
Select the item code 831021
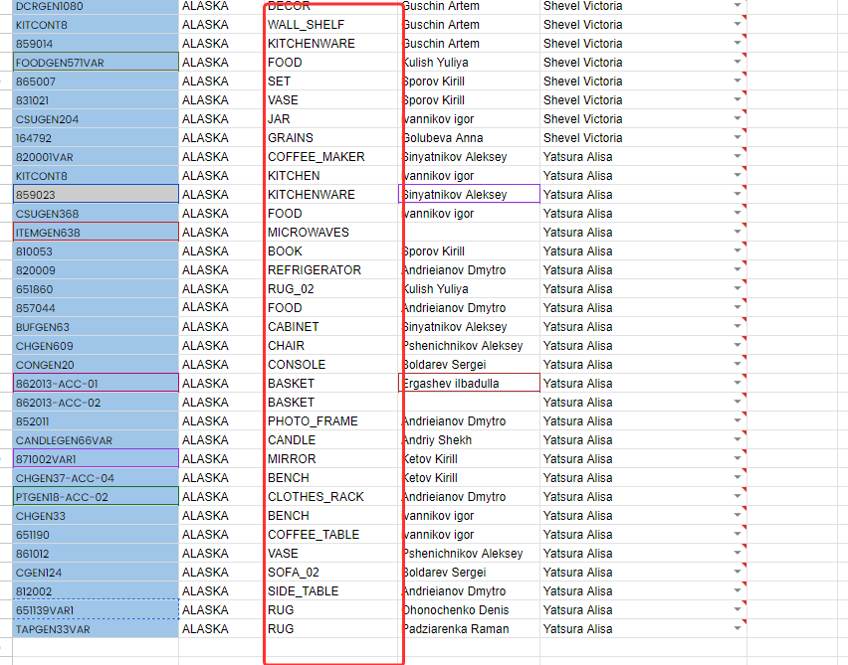96,100
